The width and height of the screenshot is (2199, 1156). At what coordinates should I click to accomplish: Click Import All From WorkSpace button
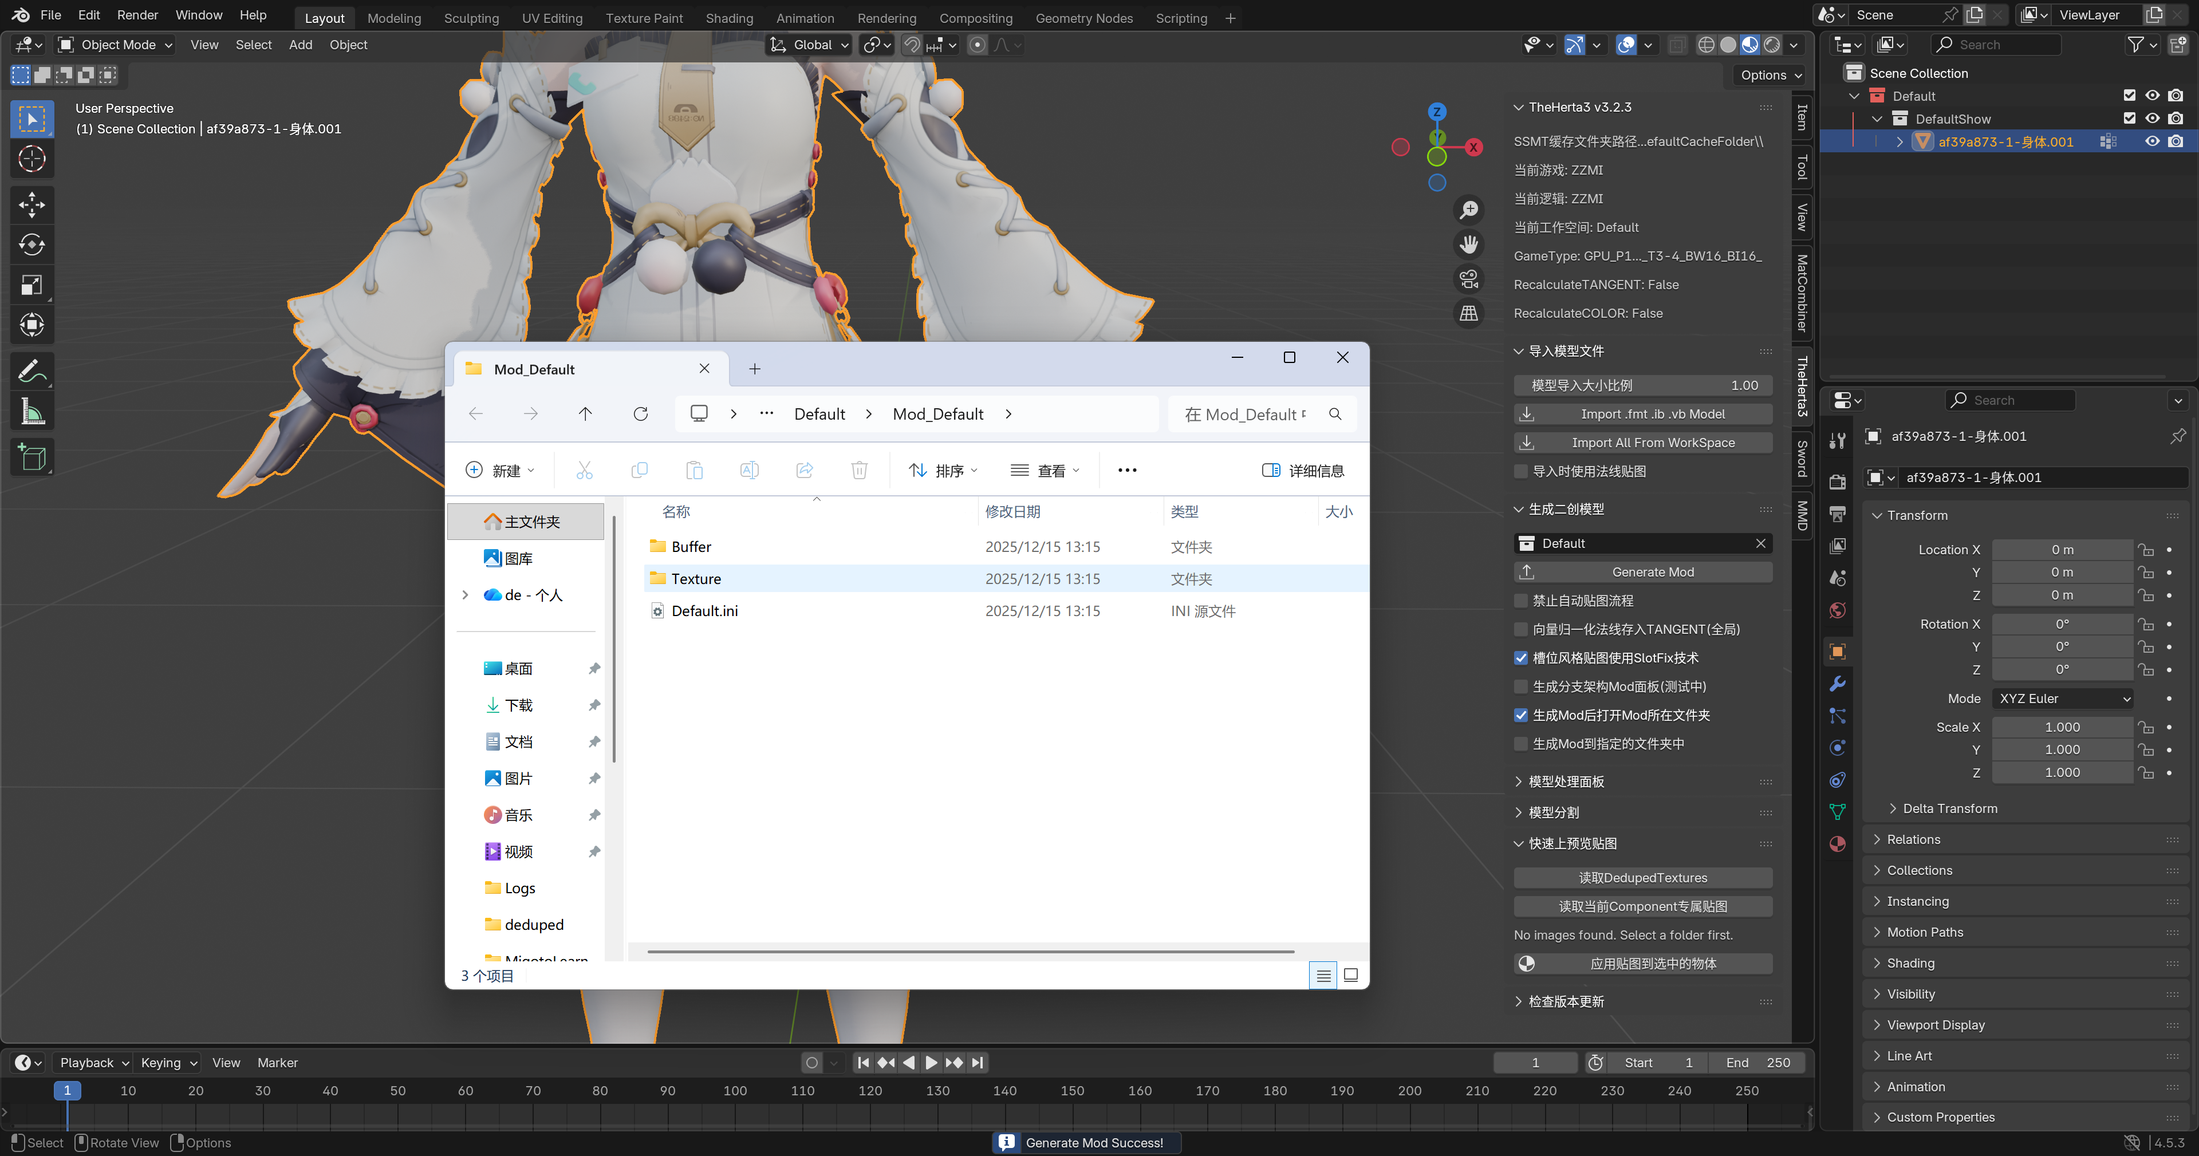pyautogui.click(x=1642, y=442)
